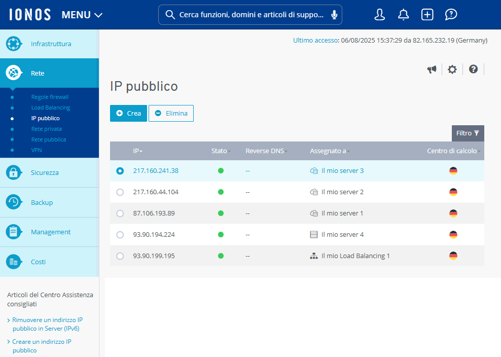501x357 pixels.
Task: Click the Il mio server 4 entry
Action: [x=342, y=235]
